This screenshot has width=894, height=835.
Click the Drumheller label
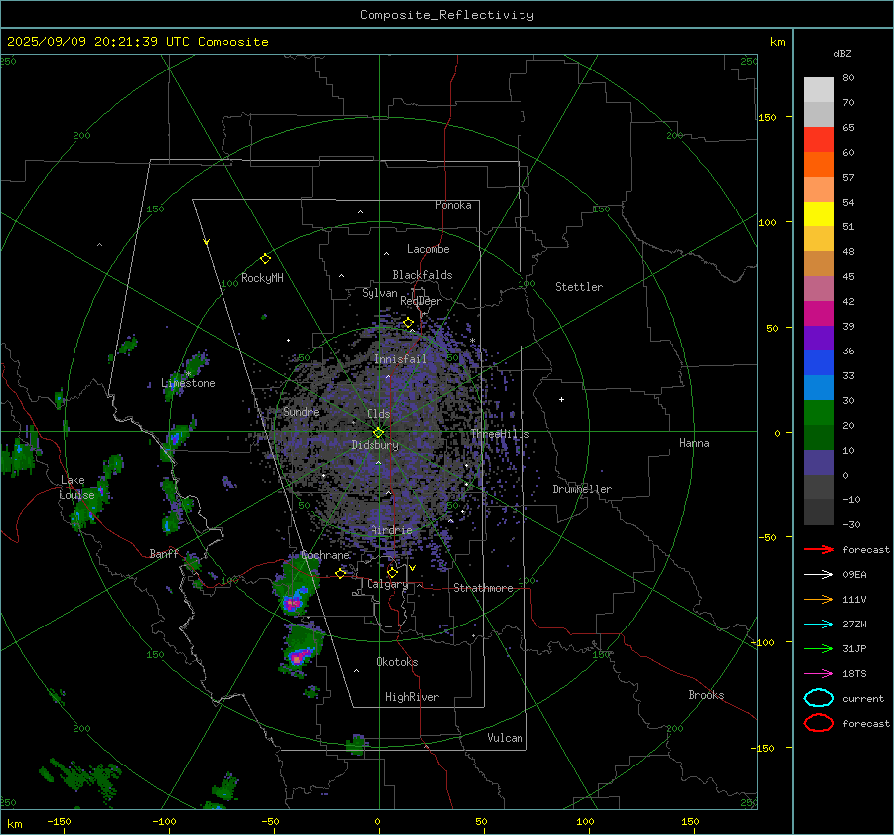click(x=582, y=489)
